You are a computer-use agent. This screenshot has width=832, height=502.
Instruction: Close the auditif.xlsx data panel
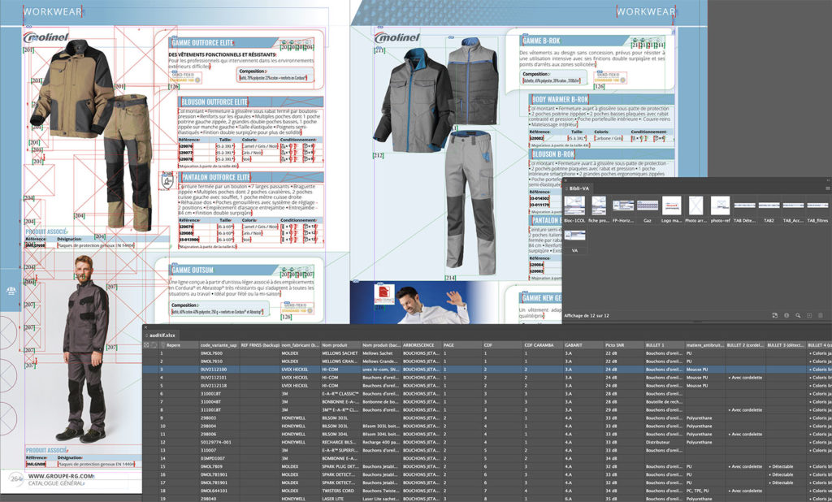click(146, 327)
